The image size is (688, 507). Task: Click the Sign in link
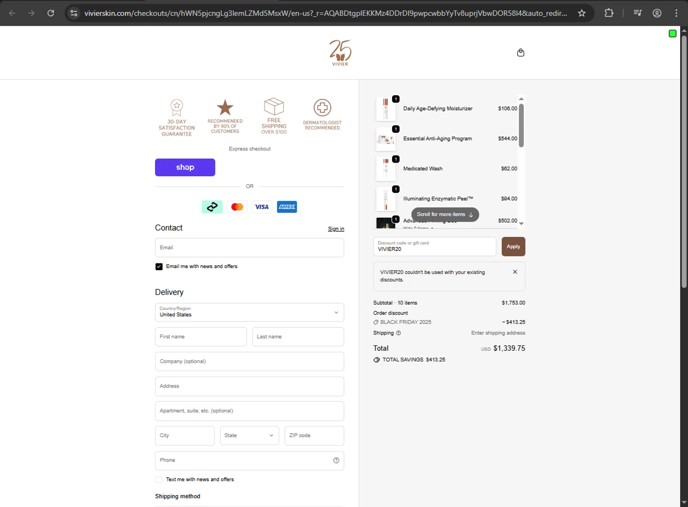[x=336, y=229]
